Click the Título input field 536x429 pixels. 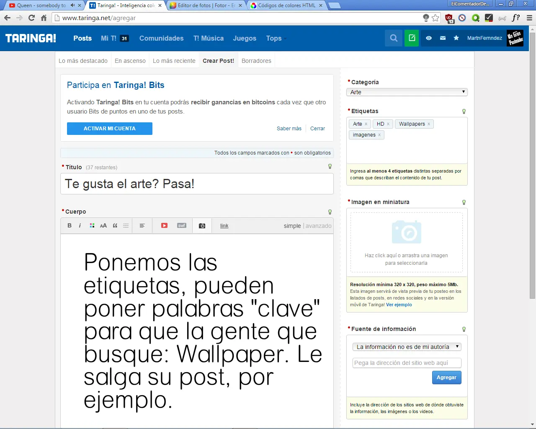(197, 183)
